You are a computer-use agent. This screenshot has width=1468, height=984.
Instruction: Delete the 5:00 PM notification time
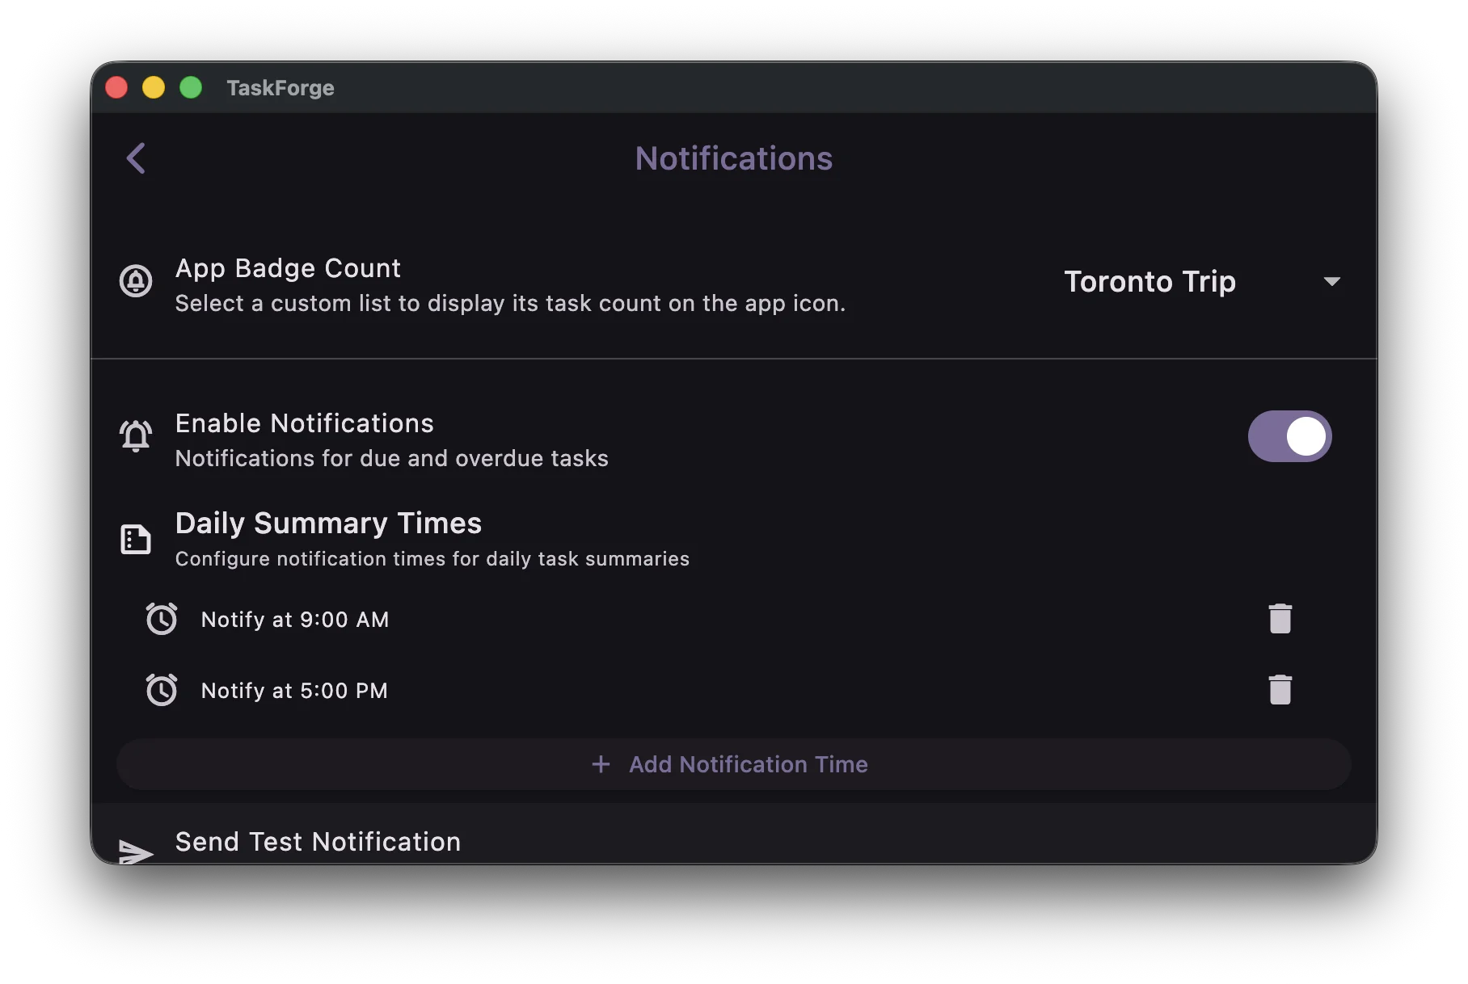point(1280,690)
